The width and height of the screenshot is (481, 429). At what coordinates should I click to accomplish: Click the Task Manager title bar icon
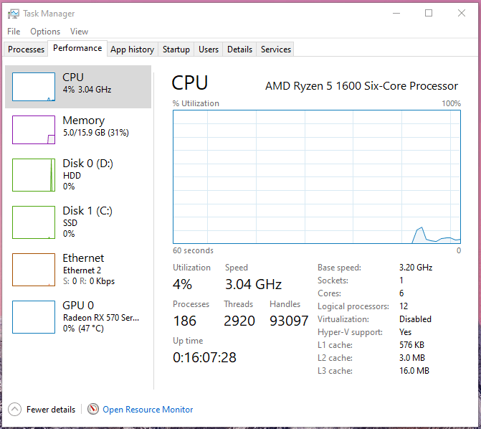pos(13,14)
